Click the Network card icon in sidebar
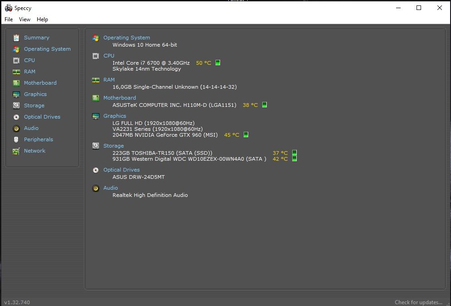Screen dimensions: 451x306 coord(16,151)
